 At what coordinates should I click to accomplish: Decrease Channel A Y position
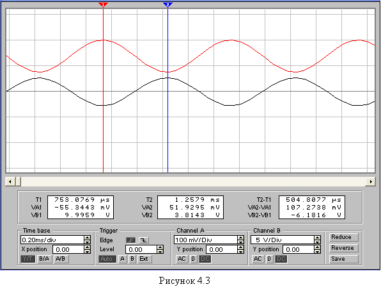pyautogui.click(x=240, y=251)
